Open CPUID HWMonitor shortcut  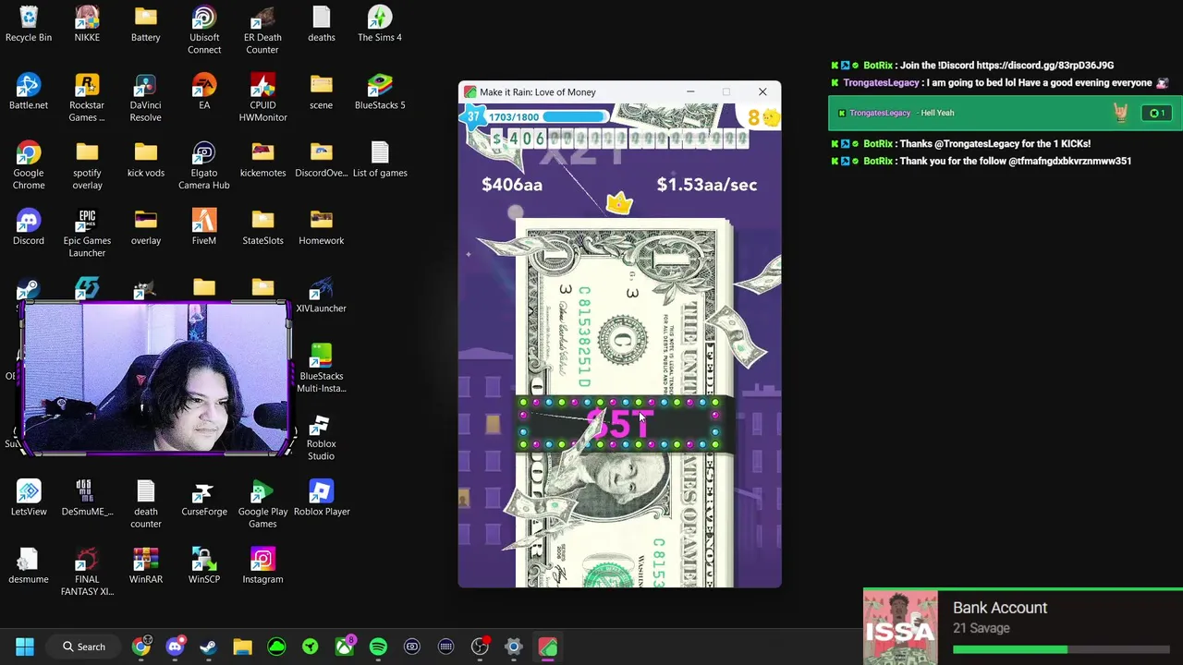(x=262, y=97)
